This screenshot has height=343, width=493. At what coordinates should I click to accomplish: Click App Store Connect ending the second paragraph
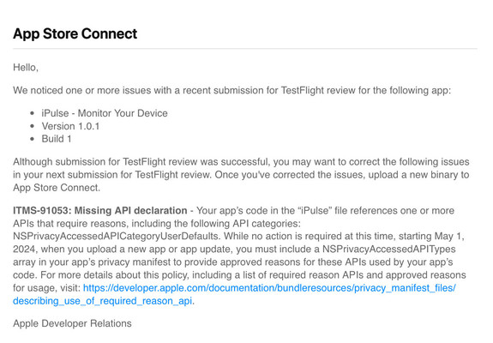(x=57, y=188)
